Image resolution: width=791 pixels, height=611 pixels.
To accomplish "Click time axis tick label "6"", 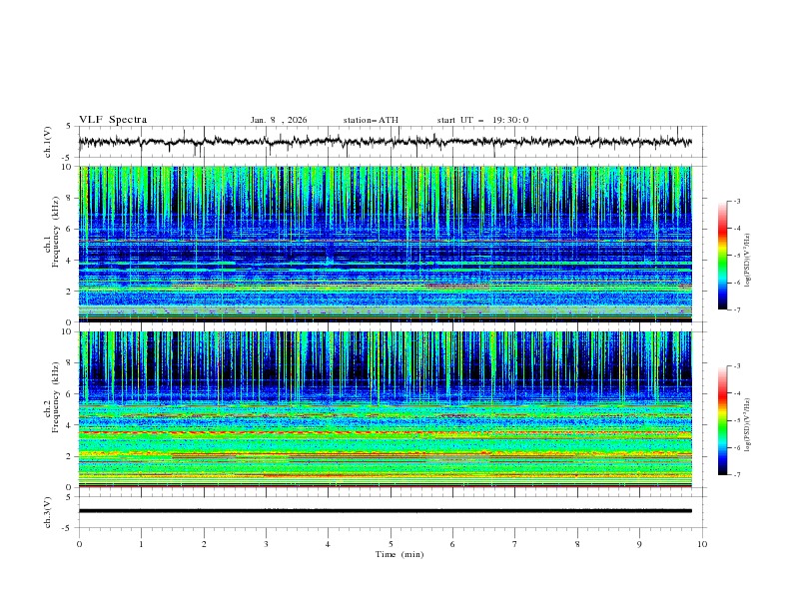I will pyautogui.click(x=453, y=544).
